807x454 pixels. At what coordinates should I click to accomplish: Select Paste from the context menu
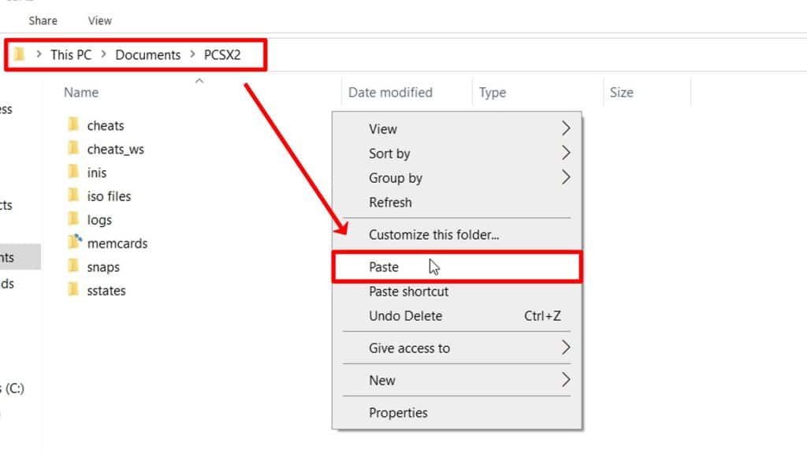(x=384, y=266)
